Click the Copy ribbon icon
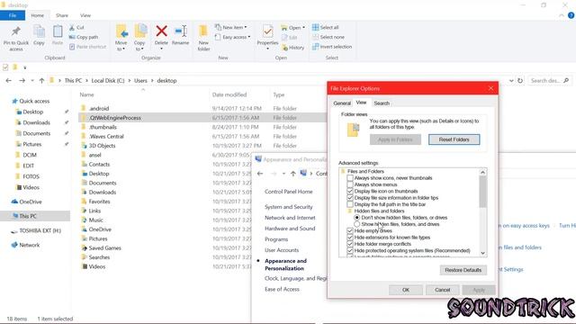576x324 pixels. (39, 31)
